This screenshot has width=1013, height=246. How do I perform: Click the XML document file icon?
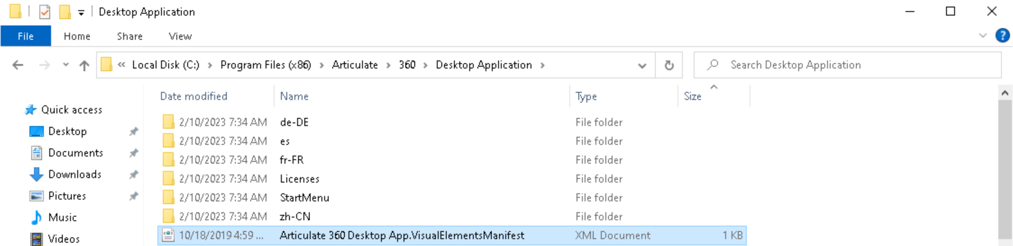click(x=168, y=235)
